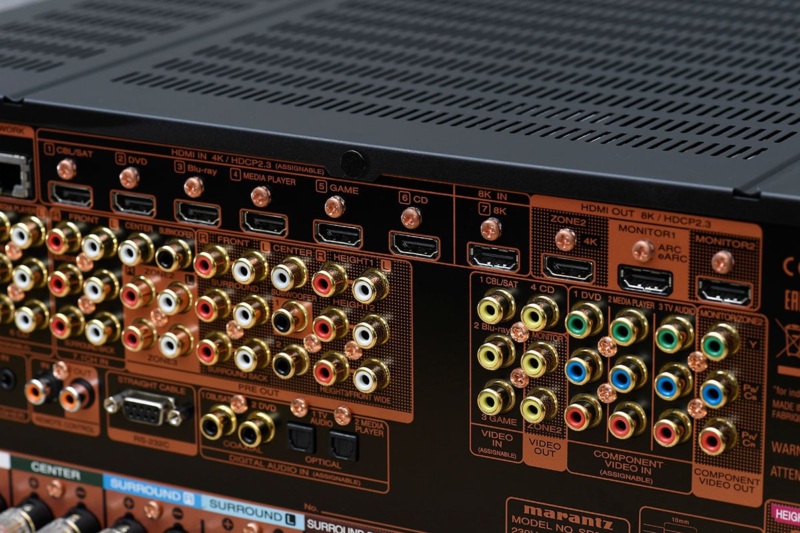The width and height of the screenshot is (800, 533).
Task: Select the pre out FRONT R red jack
Action: 211,261
